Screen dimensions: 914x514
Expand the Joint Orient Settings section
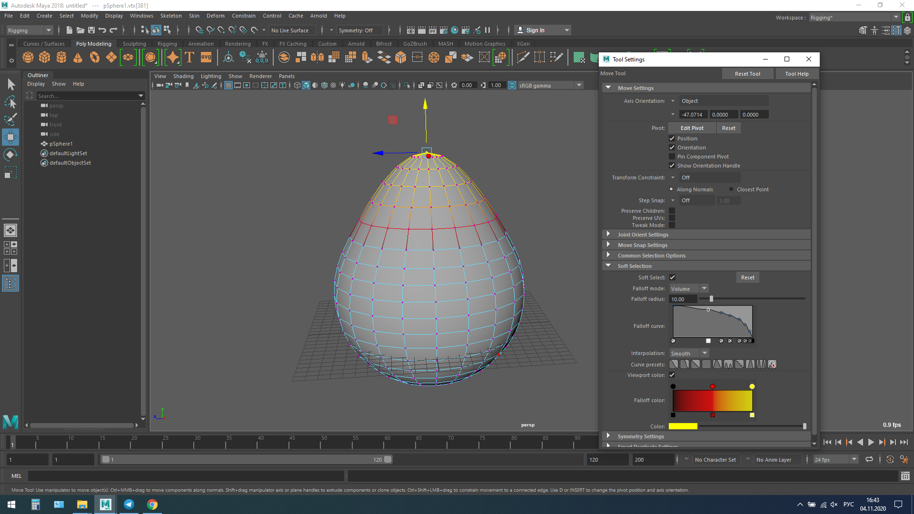click(608, 235)
